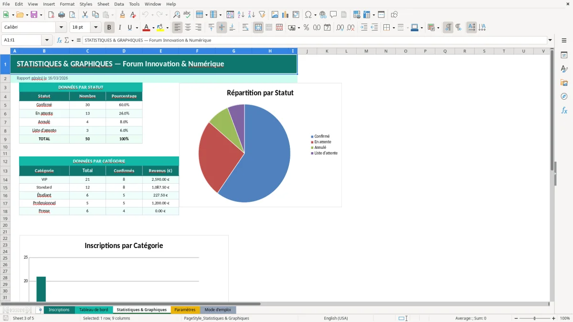Click the Clone Formatting paintbrush icon
Screen dimensions: 573x322
tap(122, 15)
